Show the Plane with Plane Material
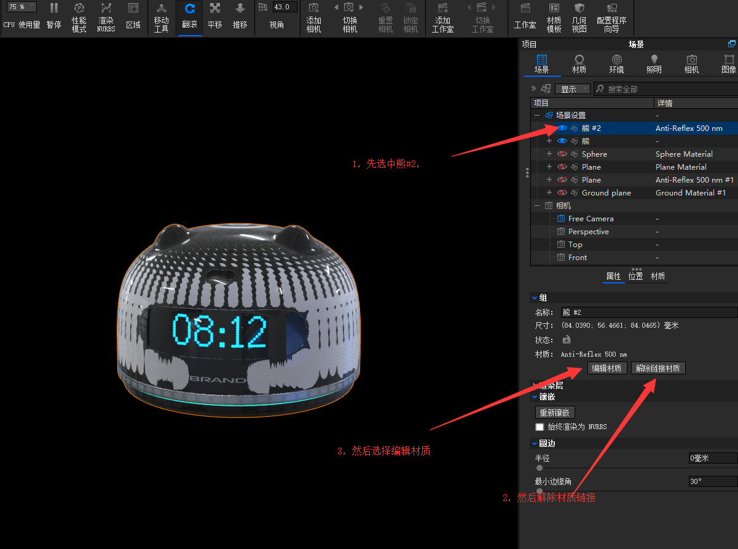The image size is (738, 549). click(x=562, y=167)
